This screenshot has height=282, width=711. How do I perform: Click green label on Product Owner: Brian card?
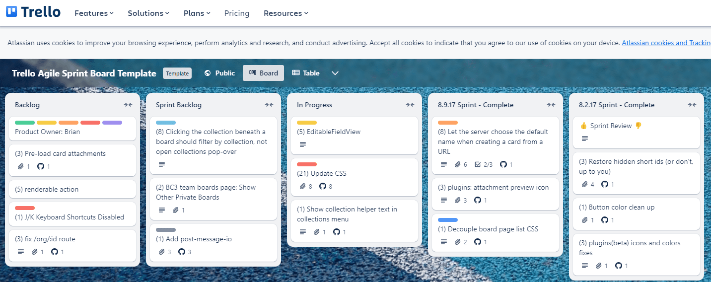[25, 123]
